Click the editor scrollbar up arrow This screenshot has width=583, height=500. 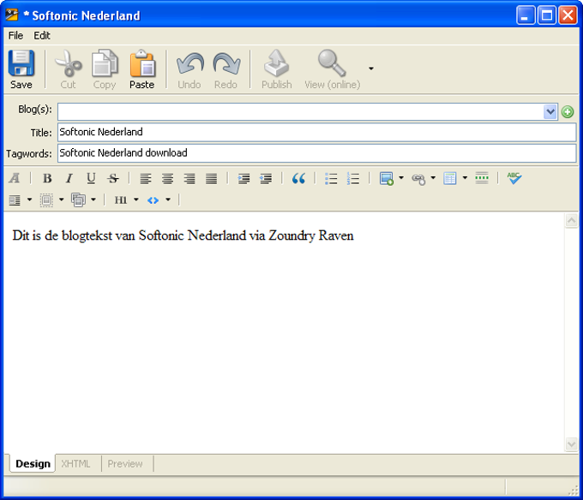click(x=572, y=221)
